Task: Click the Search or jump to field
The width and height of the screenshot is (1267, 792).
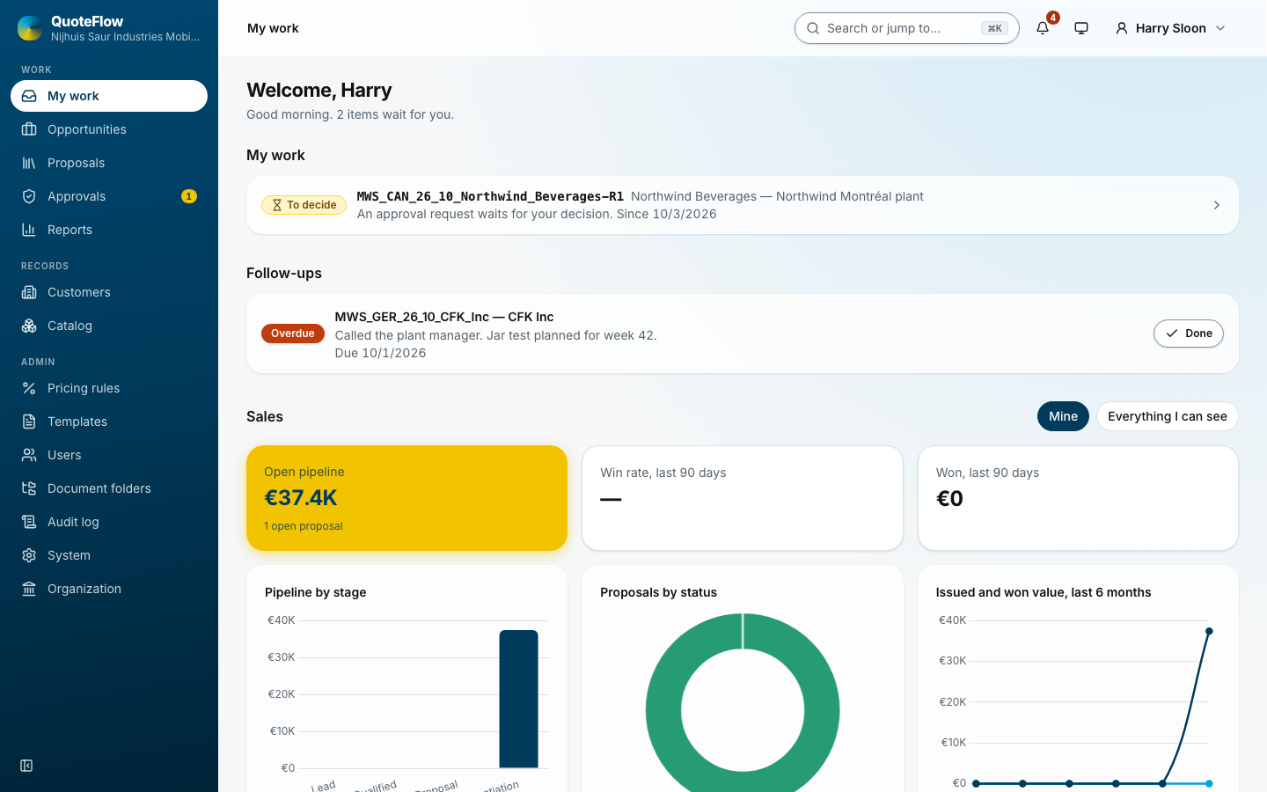Action: [x=906, y=28]
